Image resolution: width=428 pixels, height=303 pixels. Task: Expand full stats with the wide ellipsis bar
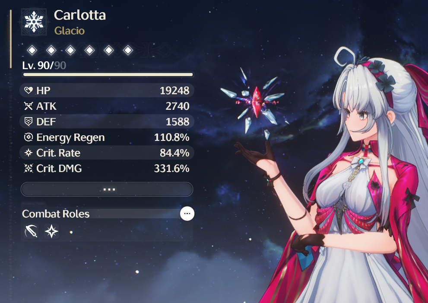click(107, 189)
